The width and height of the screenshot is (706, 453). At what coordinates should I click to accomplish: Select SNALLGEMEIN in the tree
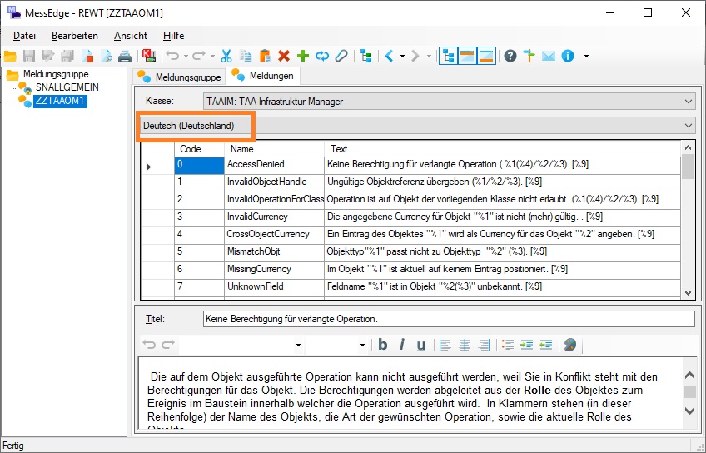click(67, 87)
